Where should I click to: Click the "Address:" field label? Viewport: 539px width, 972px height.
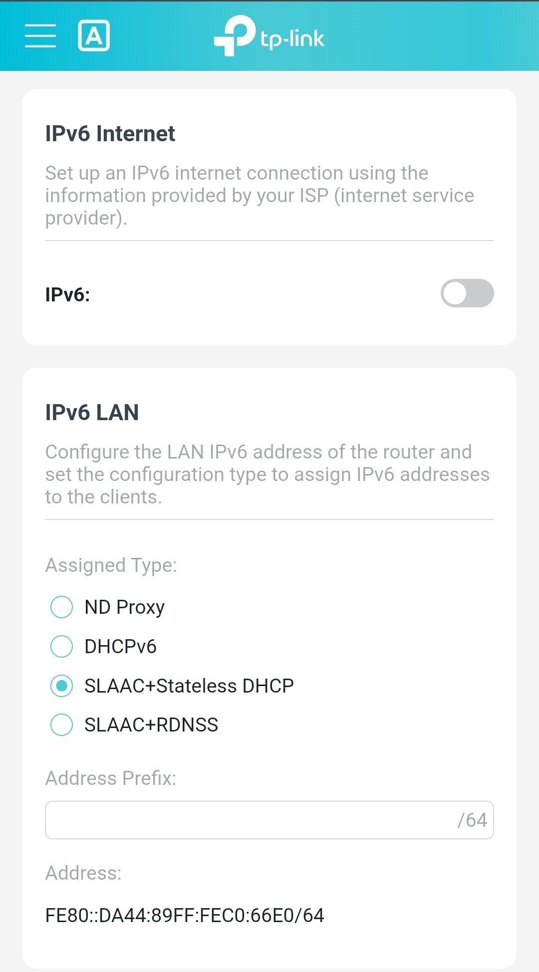(83, 873)
